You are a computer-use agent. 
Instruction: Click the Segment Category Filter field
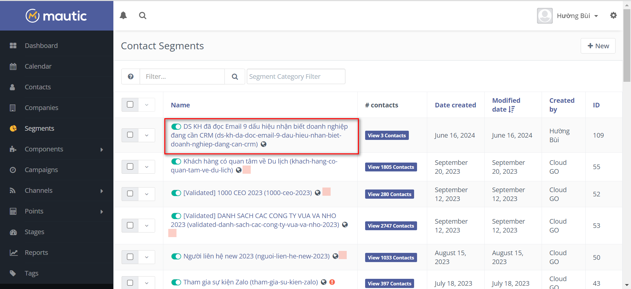pos(296,77)
